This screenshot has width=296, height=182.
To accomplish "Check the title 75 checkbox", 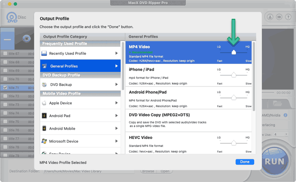I will [5, 122].
